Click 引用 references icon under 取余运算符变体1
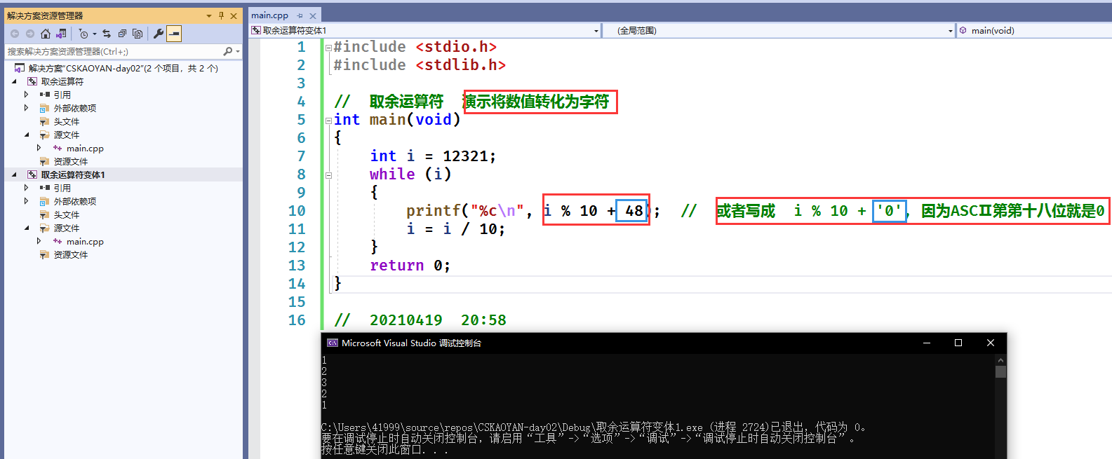This screenshot has height=459, width=1112. 45,188
